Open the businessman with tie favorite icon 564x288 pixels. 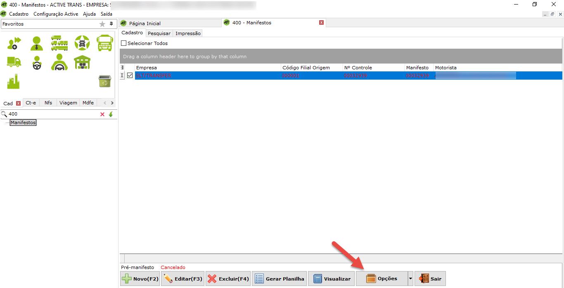click(x=37, y=43)
